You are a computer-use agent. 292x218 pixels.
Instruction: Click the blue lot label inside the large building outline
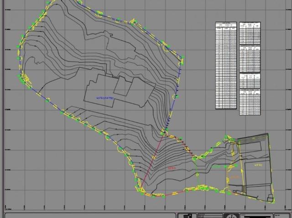(x=105, y=98)
